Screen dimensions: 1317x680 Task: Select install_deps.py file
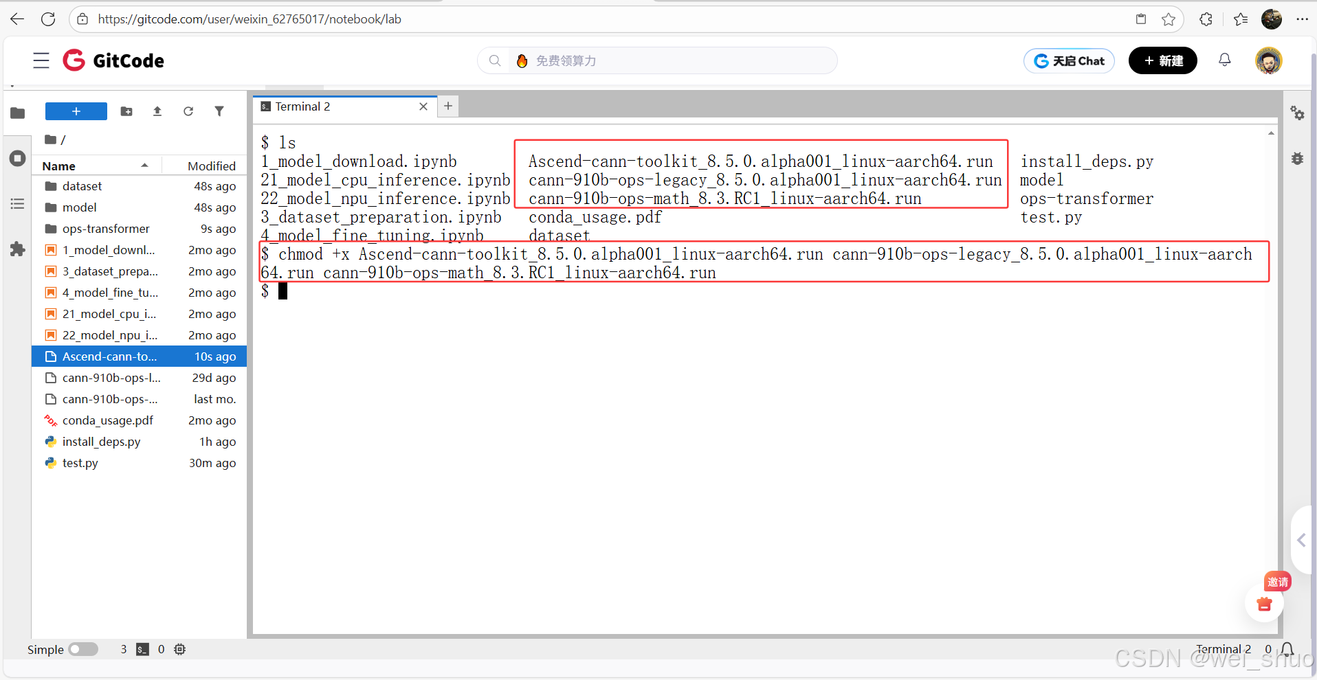click(x=140, y=442)
